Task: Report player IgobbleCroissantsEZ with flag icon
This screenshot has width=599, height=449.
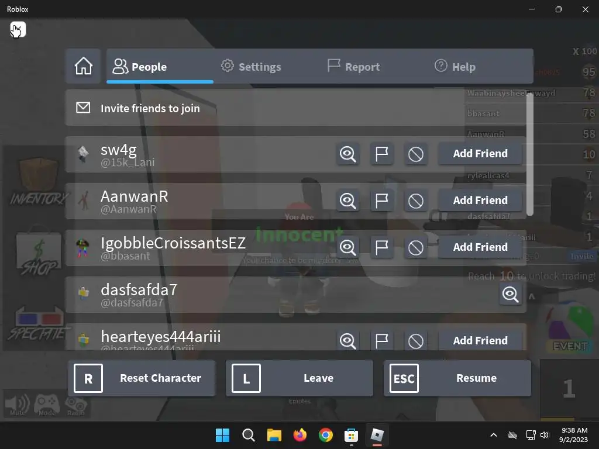Action: [381, 247]
